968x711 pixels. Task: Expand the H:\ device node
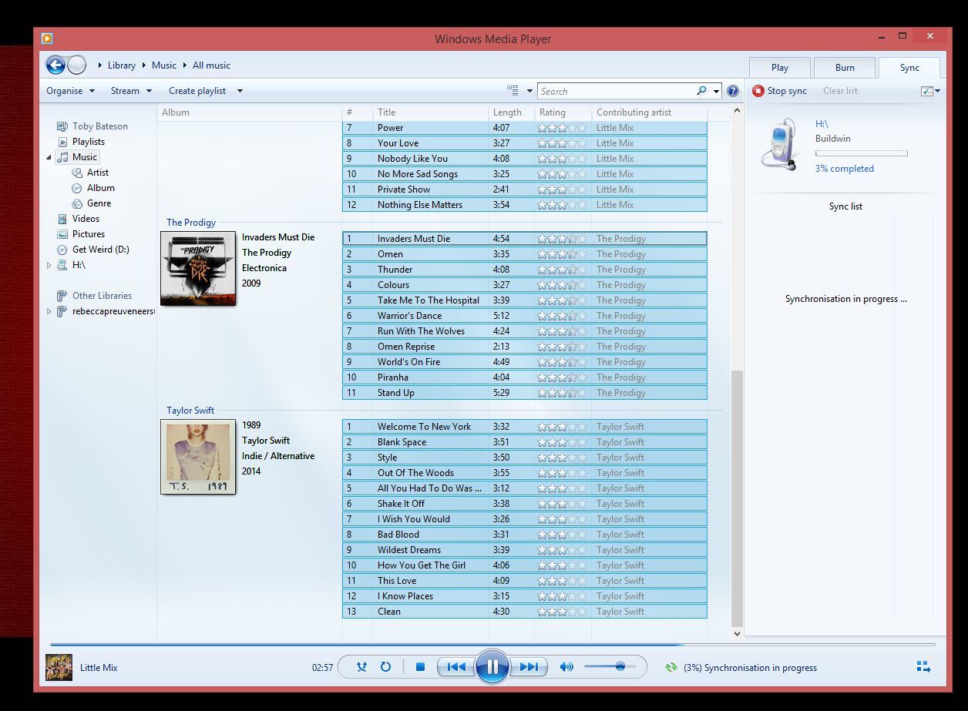[x=49, y=265]
